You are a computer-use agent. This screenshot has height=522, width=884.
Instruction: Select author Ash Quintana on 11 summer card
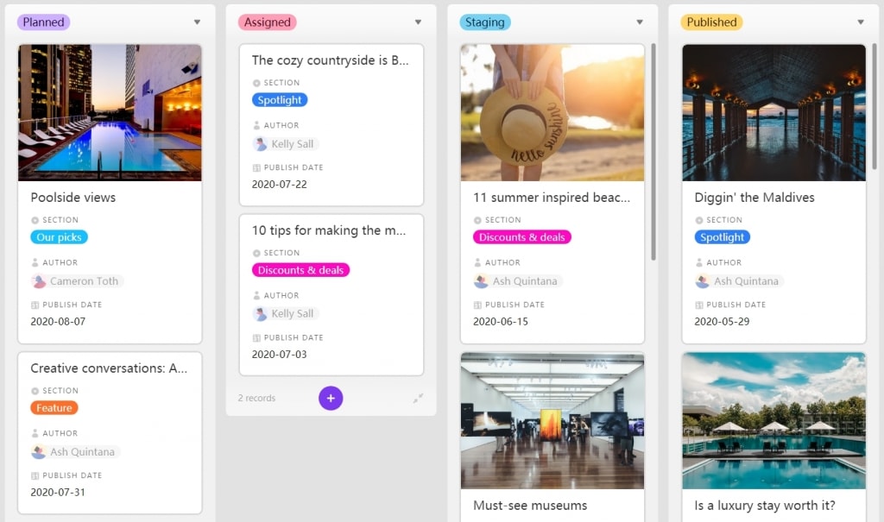(x=518, y=280)
